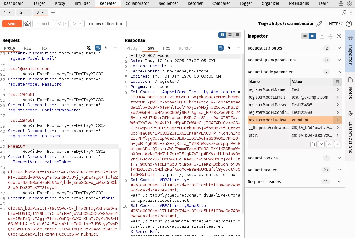
Task: Open forward history dropdown arrow
Action: [80, 24]
